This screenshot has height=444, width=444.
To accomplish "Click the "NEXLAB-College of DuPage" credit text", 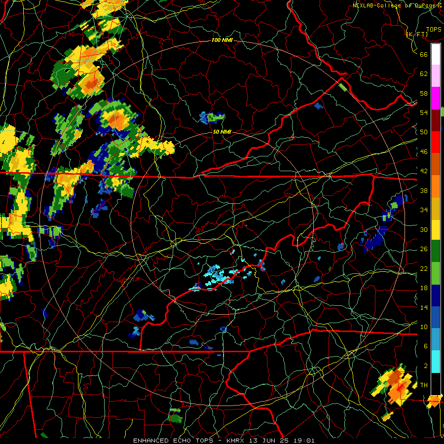I will pyautogui.click(x=394, y=5).
